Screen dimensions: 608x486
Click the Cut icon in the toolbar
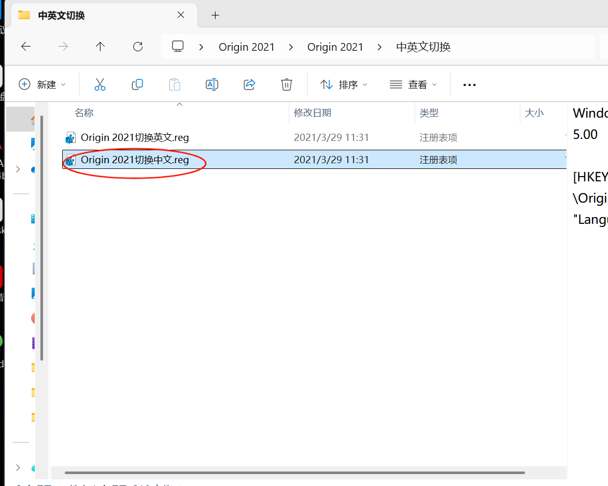tap(100, 84)
